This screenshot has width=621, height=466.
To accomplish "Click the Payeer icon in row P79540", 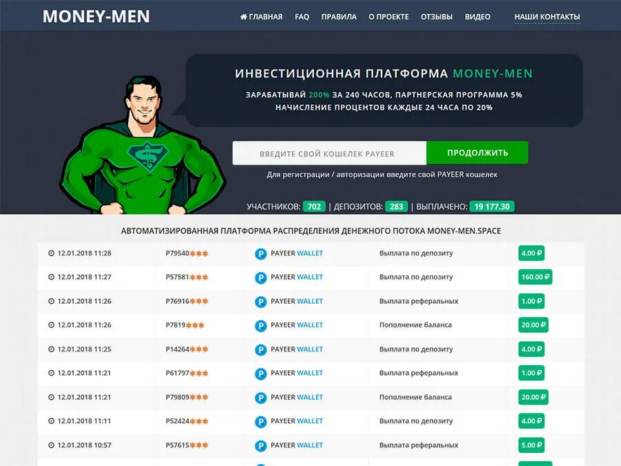I will tap(261, 253).
